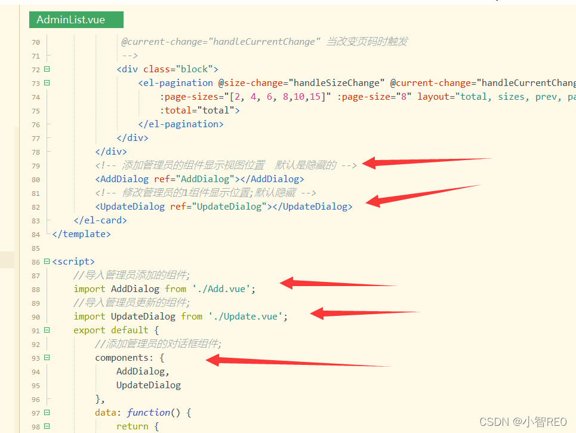The height and width of the screenshot is (433, 576).
Task: Click line number 85 in gutter
Action: point(36,248)
